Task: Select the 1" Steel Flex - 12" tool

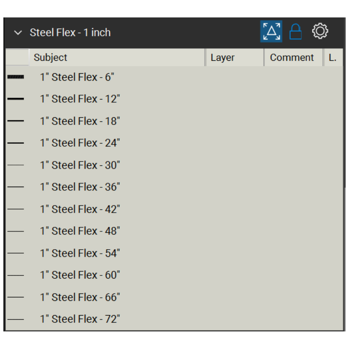Action: pos(80,99)
